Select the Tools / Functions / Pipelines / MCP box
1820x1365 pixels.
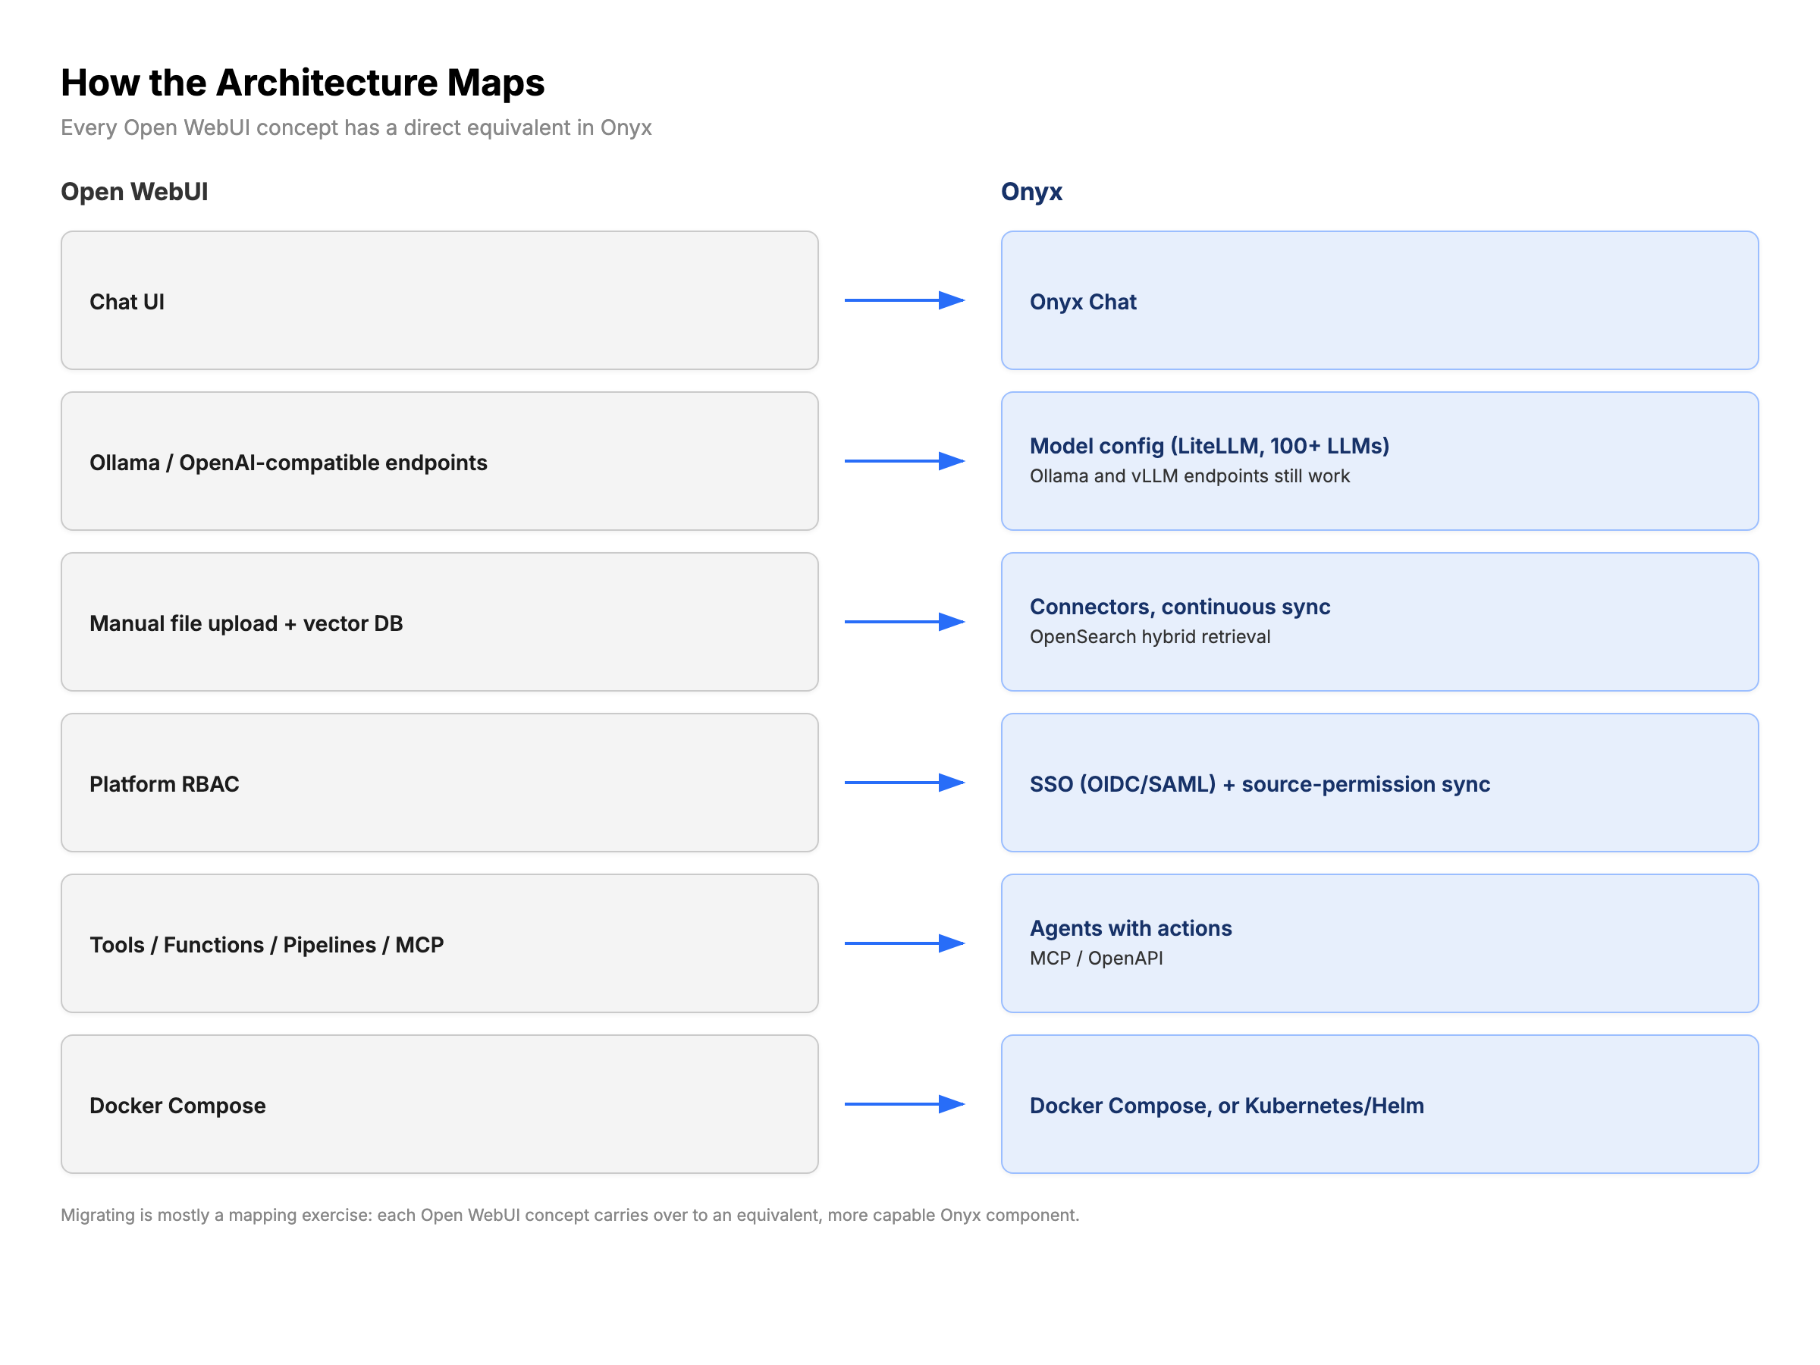439,943
